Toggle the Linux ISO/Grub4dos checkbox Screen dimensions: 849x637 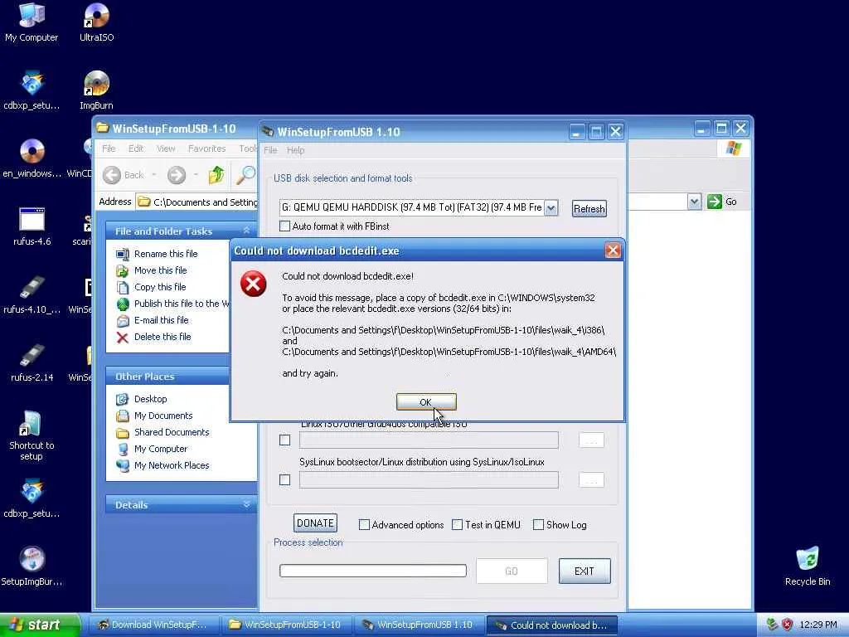click(x=285, y=440)
